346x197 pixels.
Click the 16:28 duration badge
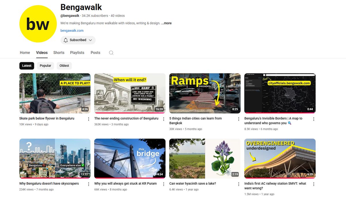[x=159, y=109]
